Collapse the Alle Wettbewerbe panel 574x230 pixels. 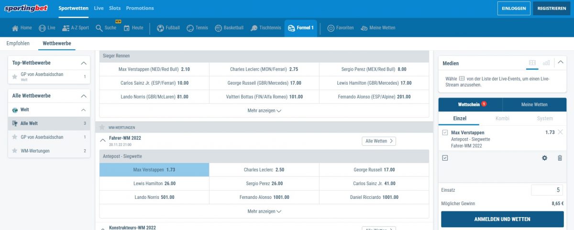[84, 96]
